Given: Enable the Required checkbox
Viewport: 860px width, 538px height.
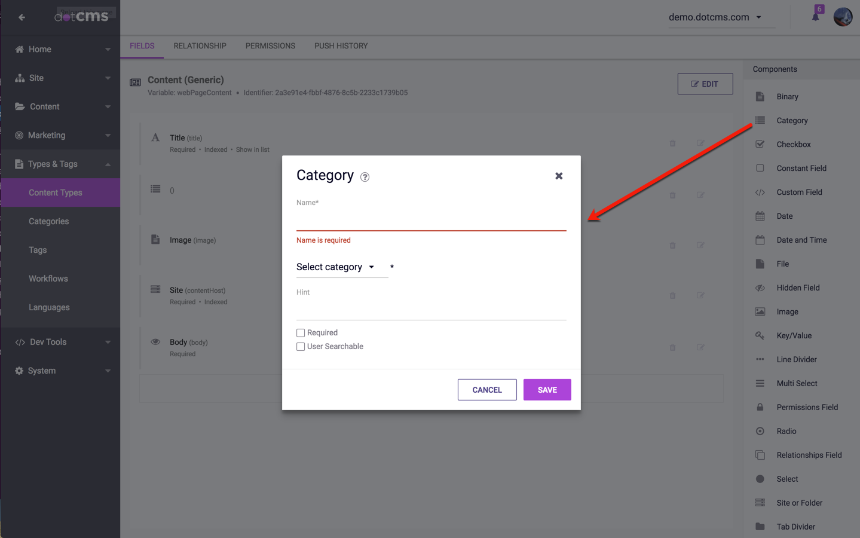Looking at the screenshot, I should click(x=301, y=333).
